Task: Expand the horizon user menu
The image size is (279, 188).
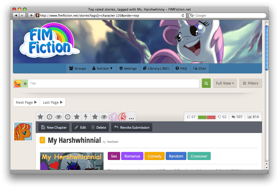Action: point(102,68)
